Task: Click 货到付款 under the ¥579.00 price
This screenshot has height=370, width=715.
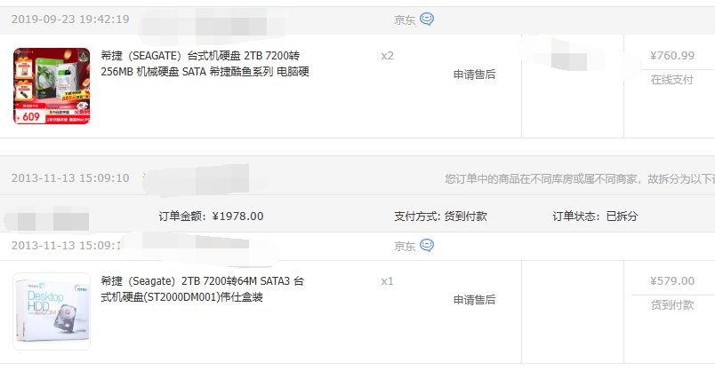Action: click(x=671, y=304)
